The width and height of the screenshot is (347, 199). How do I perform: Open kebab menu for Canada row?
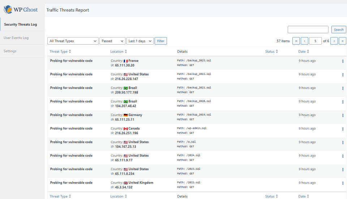[x=342, y=129]
